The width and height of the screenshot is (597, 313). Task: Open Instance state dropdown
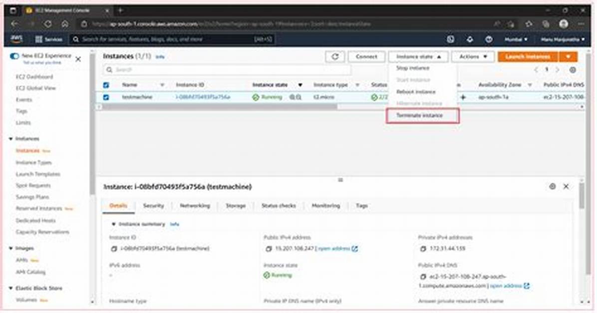(418, 57)
